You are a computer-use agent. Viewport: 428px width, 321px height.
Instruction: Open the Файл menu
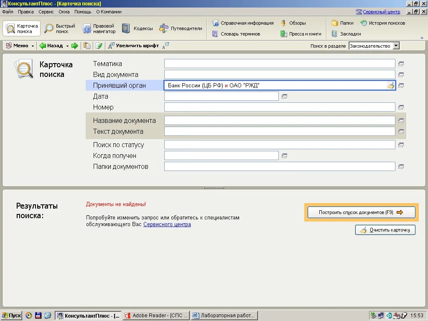8,12
